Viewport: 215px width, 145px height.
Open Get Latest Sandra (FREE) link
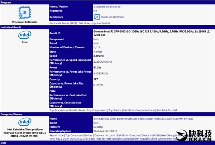63,23
